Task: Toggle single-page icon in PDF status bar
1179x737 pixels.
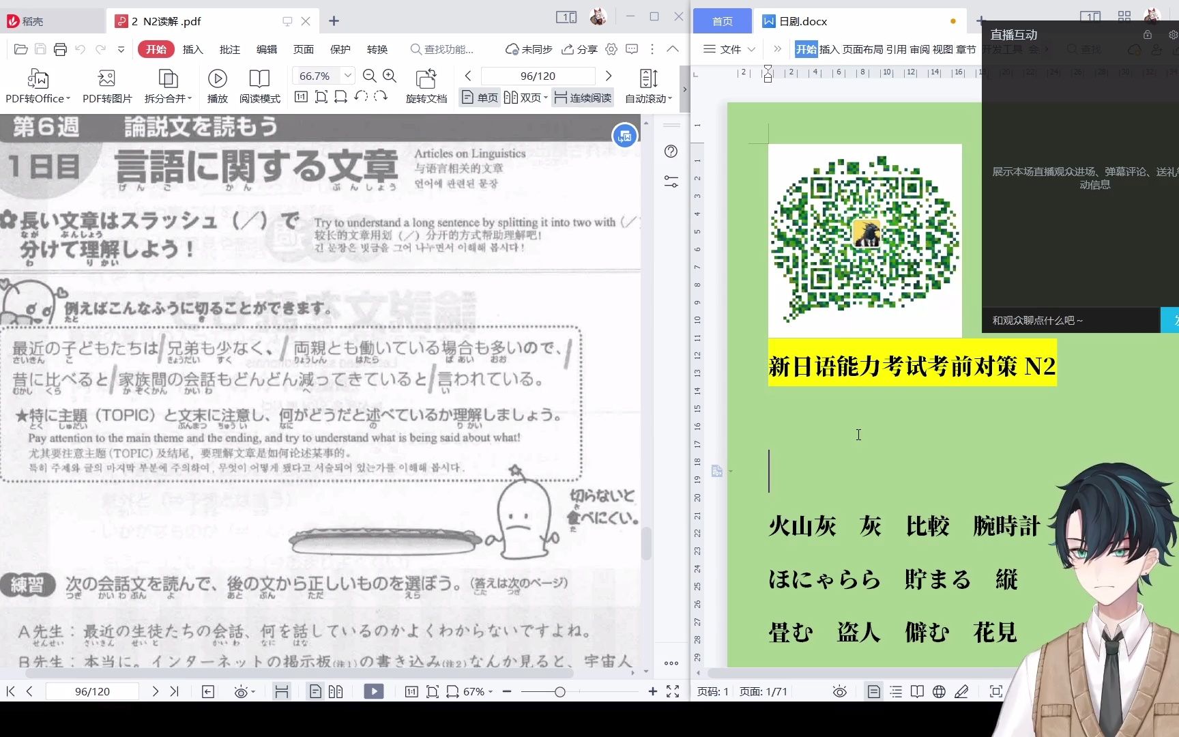Action: coord(315,691)
